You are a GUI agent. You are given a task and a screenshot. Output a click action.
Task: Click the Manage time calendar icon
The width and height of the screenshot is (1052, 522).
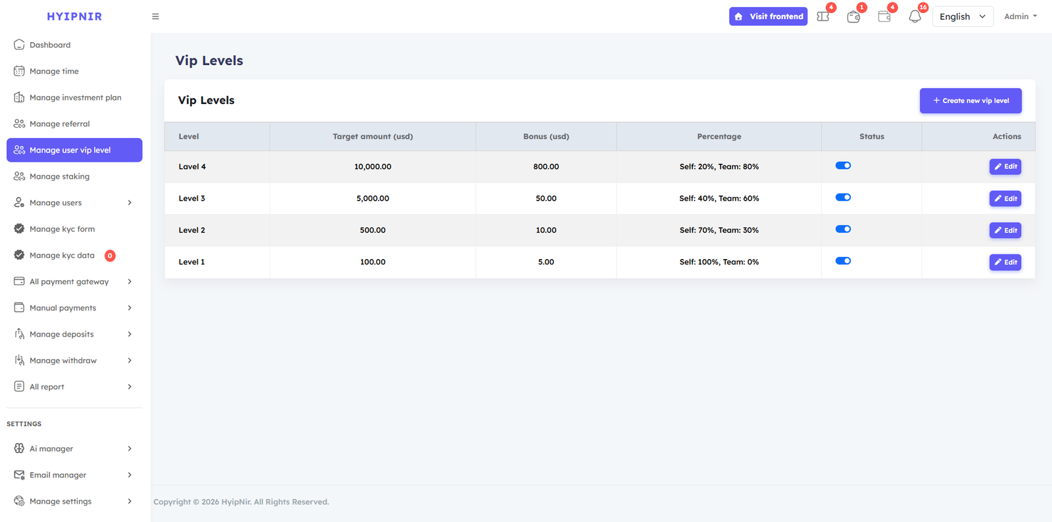(19, 71)
